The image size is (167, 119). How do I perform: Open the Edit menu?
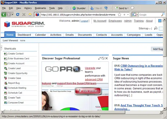click(11, 8)
